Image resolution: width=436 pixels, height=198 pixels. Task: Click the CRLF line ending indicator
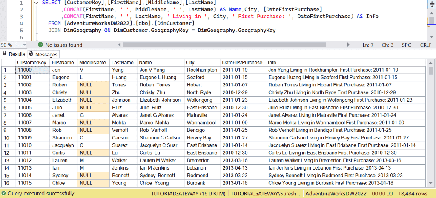tap(425, 45)
